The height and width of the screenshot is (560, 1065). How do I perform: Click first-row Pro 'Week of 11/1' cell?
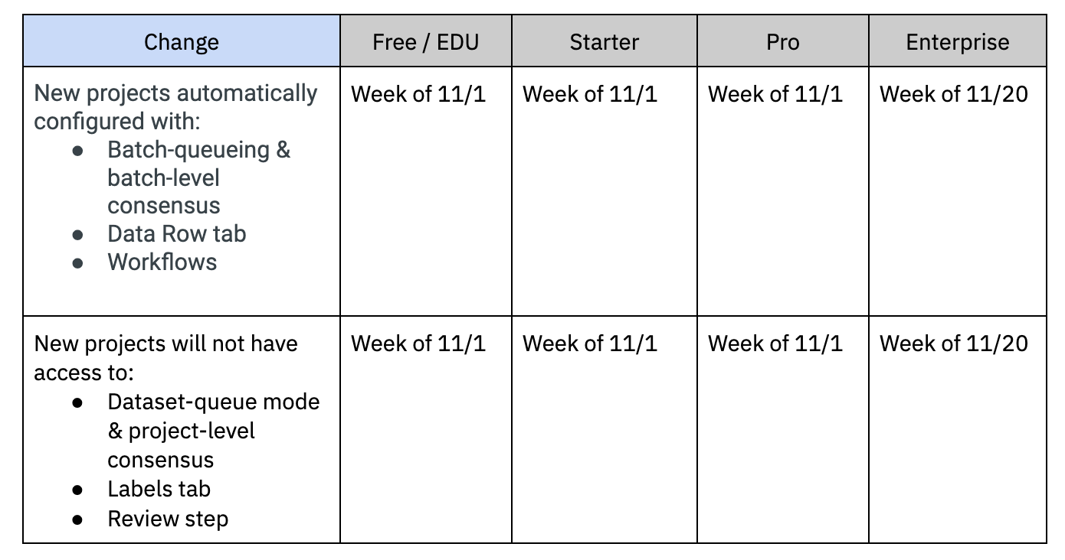pyautogui.click(x=783, y=190)
